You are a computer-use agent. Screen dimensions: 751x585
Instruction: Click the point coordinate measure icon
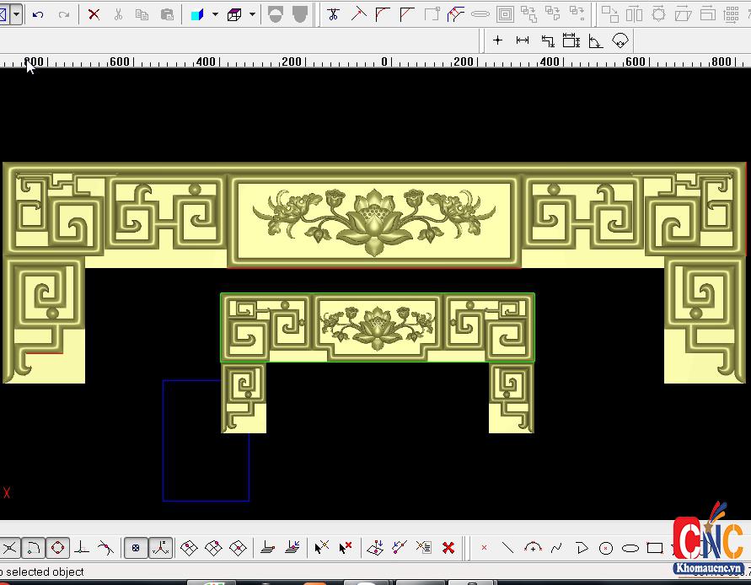498,40
